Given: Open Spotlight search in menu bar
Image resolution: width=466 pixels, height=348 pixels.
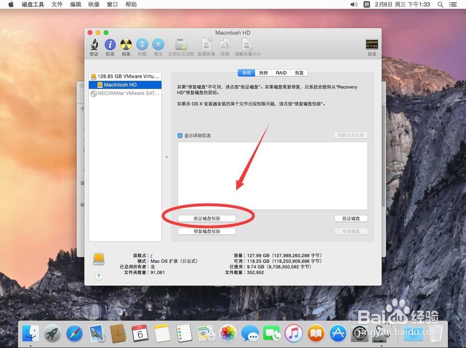Looking at the screenshot, I should (440, 5).
